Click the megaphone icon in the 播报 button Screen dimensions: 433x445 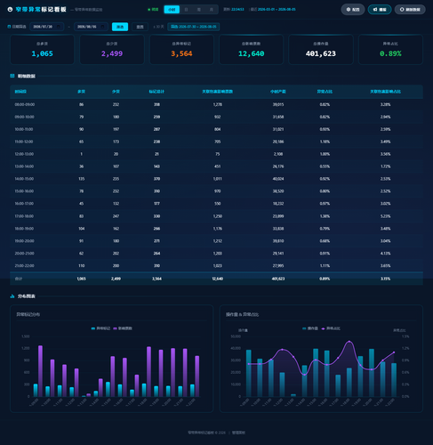pyautogui.click(x=375, y=10)
